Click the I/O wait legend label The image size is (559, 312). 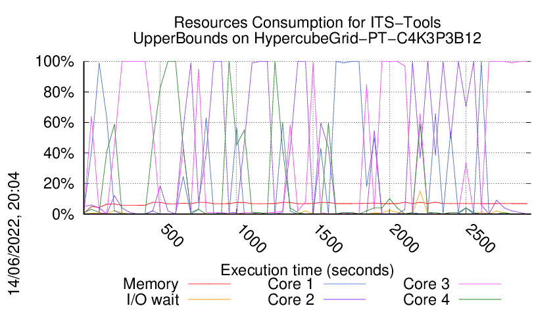tap(153, 300)
